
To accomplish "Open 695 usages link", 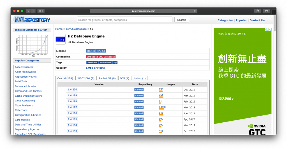I will coord(161,89).
